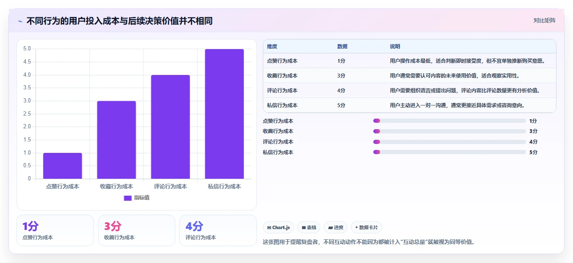Click the title 不同行为的用户投入成本与后续决策价值并不相同

(x=119, y=21)
